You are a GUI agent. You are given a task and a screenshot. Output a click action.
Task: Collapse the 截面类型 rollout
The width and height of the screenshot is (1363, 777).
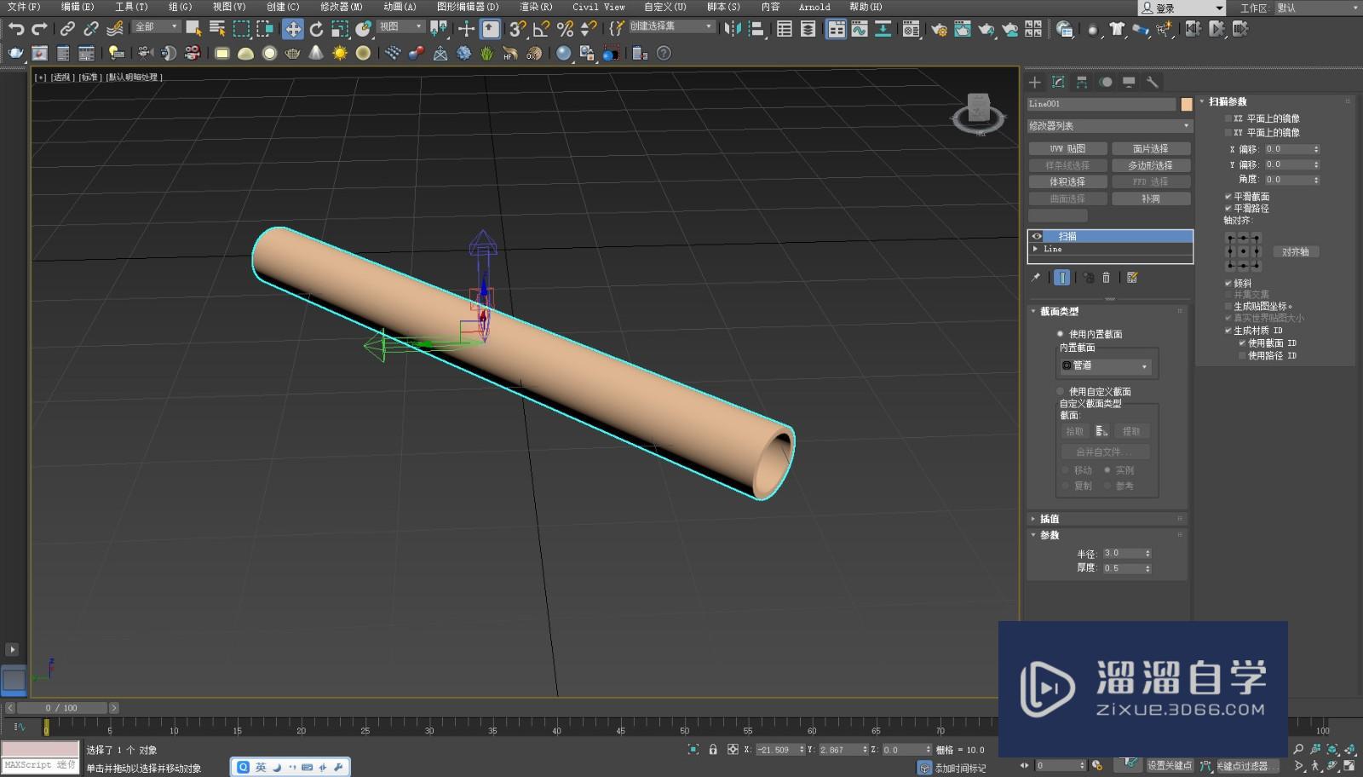[x=1107, y=311]
